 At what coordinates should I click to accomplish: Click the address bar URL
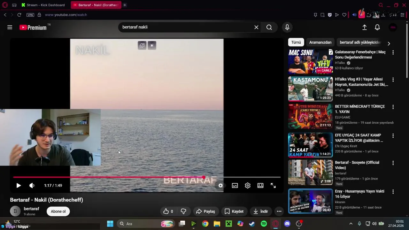point(66,15)
